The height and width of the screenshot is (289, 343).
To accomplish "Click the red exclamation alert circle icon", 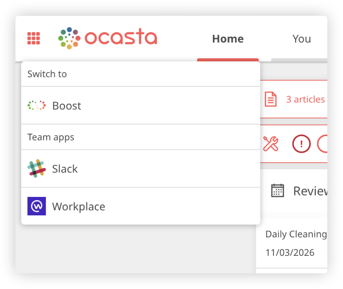I will coord(301,144).
